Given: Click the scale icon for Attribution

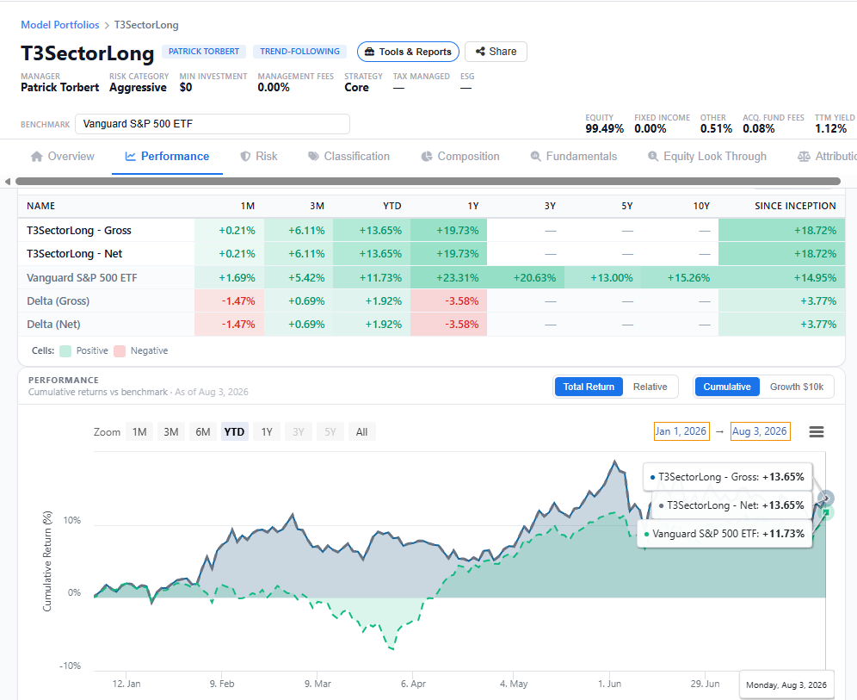Looking at the screenshot, I should [x=804, y=157].
